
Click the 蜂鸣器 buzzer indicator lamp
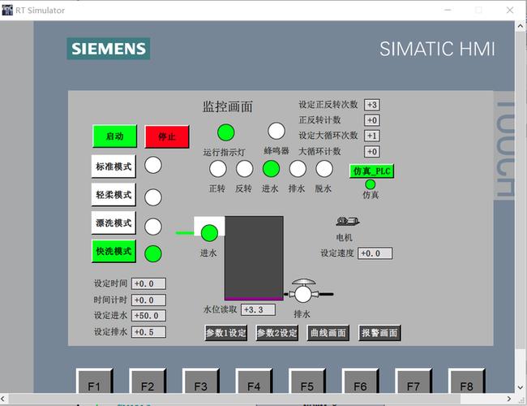(276, 131)
